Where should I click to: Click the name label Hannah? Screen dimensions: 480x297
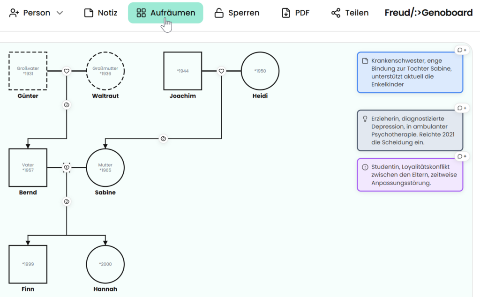coord(105,290)
